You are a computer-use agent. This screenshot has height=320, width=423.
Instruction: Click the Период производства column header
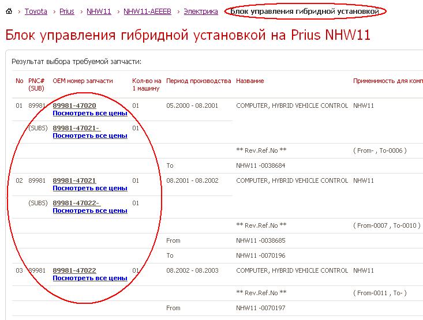pos(199,81)
